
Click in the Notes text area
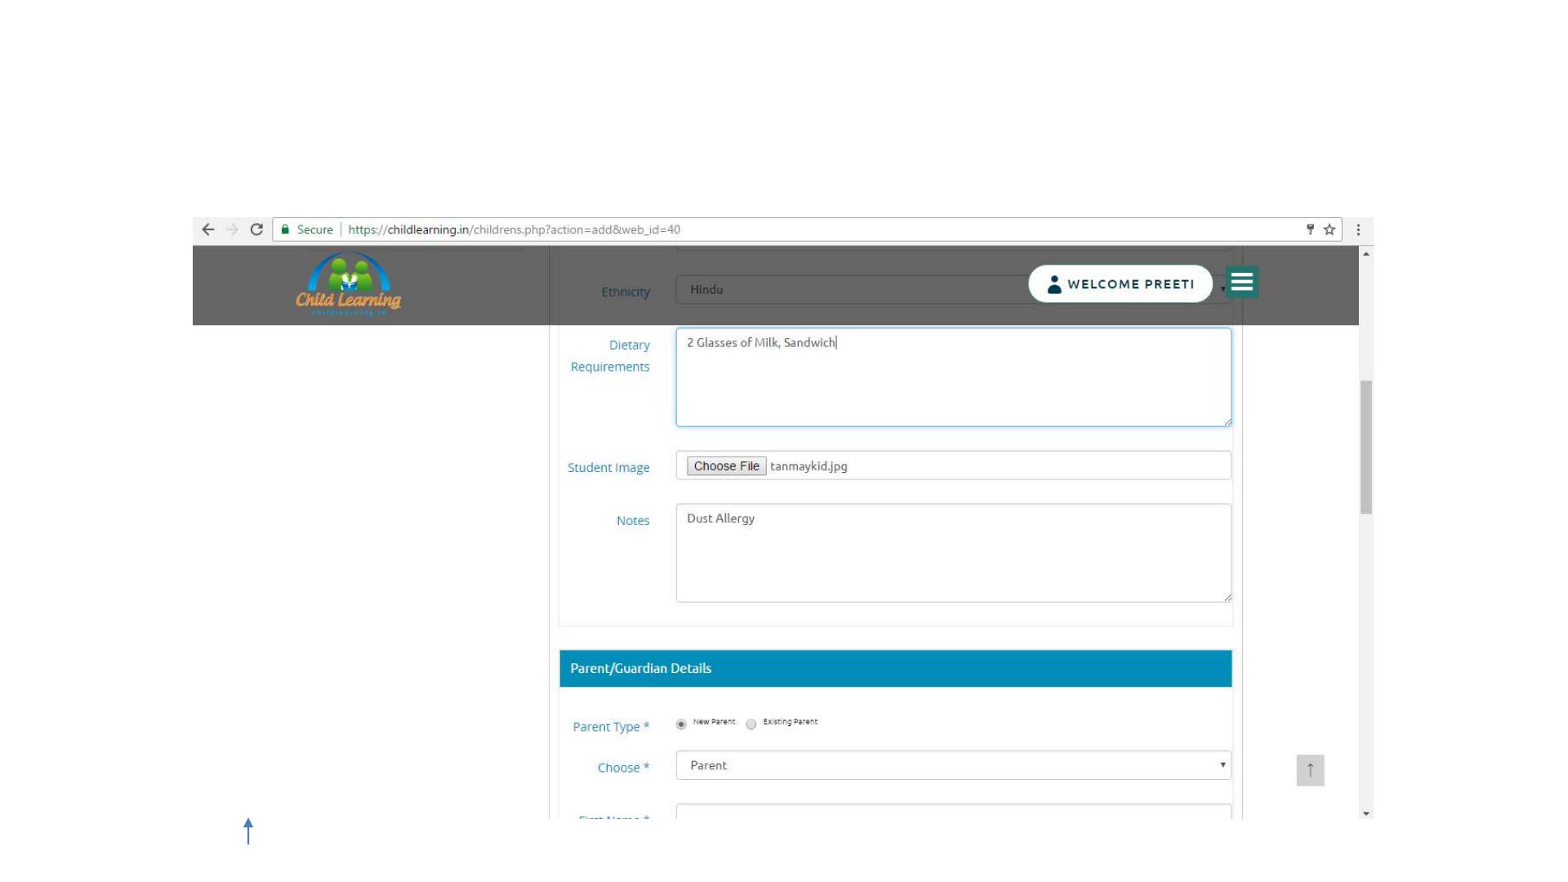(952, 553)
